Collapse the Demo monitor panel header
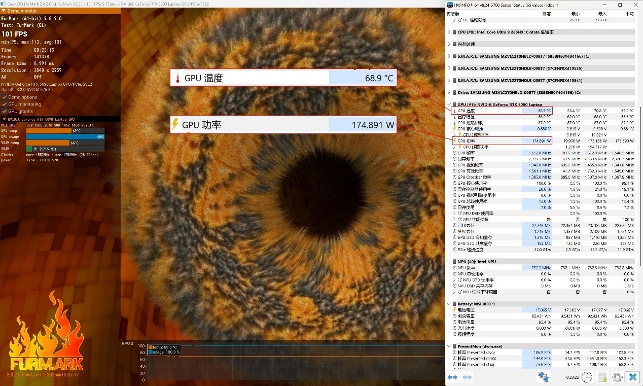Screen dimensions: 643x386 click(4, 11)
